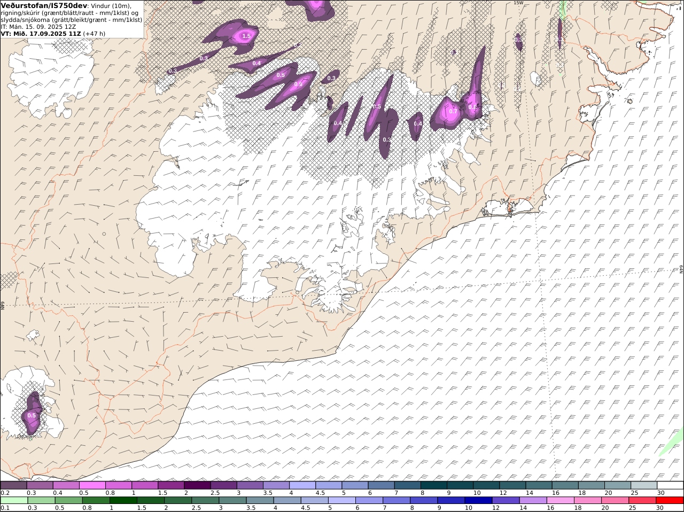Choose the lower legend swatch labeled 18
The height and width of the screenshot is (512, 684).
(587, 501)
